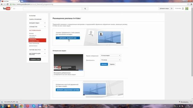The image size is (193, 108).
Task: Close the YouTube browser tab
Action: (x=19, y=1)
